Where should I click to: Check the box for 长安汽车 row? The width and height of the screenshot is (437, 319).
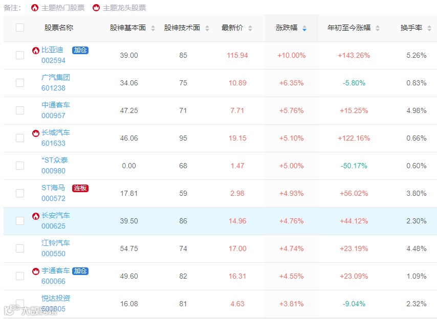pos(20,221)
